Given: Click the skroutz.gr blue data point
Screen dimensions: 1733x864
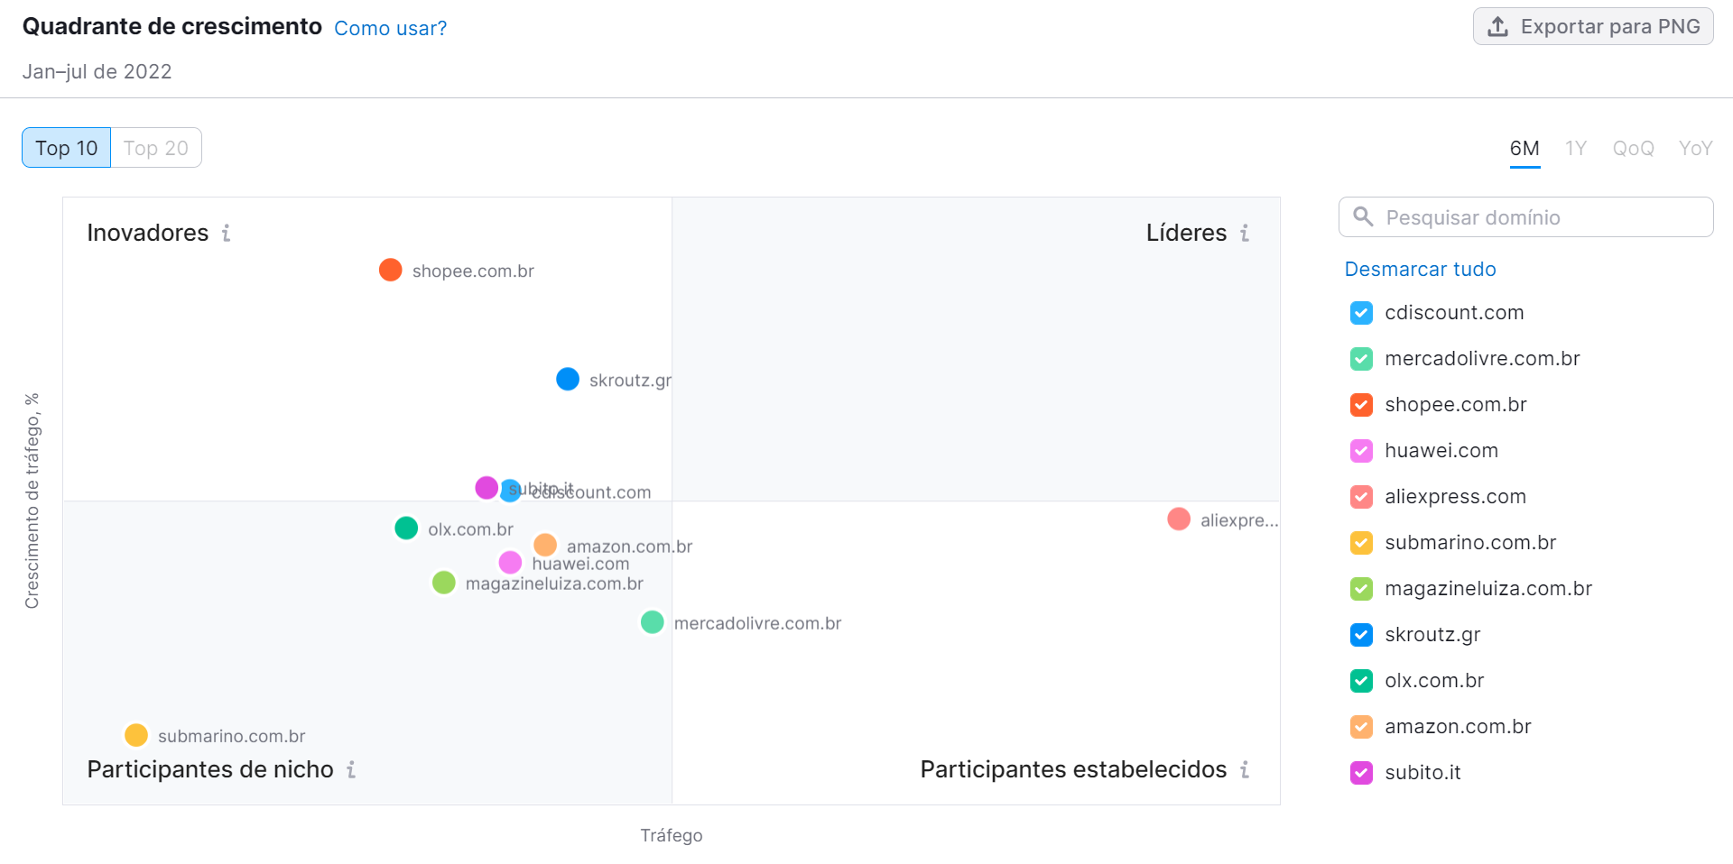Looking at the screenshot, I should (x=568, y=379).
